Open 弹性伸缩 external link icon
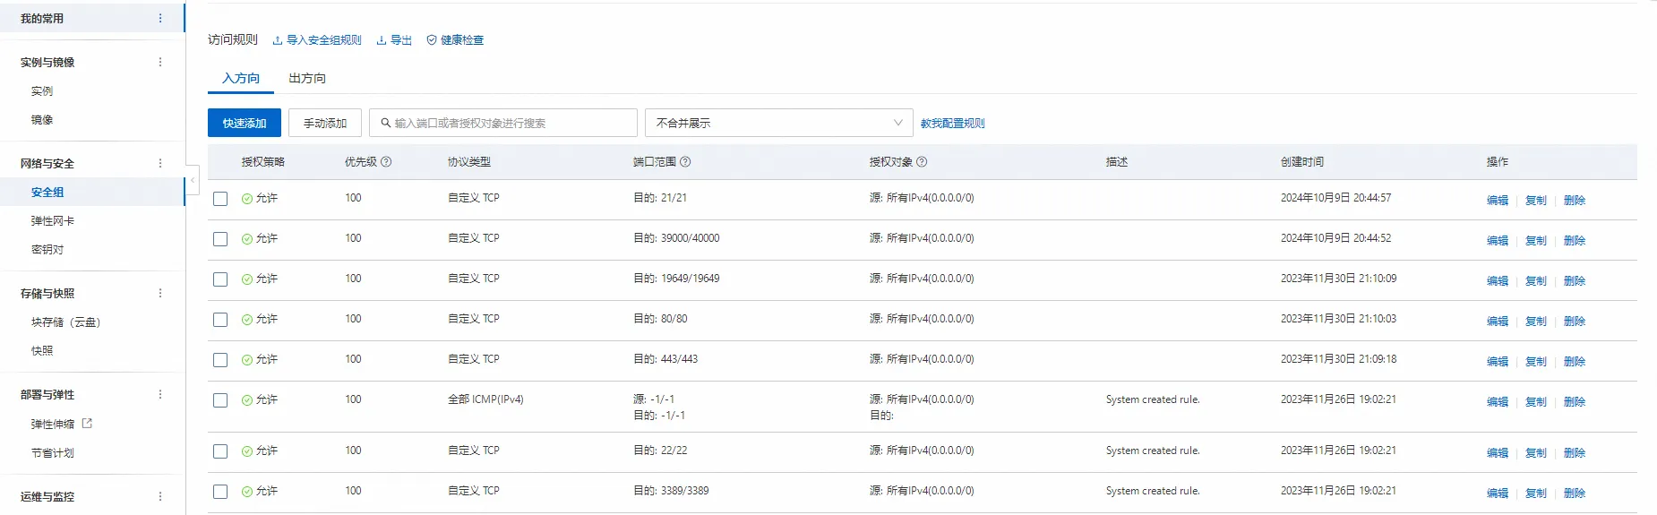The height and width of the screenshot is (515, 1657). (x=87, y=424)
